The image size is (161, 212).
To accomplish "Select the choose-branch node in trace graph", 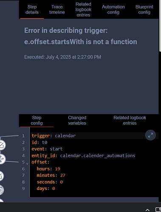I will point(2,159).
